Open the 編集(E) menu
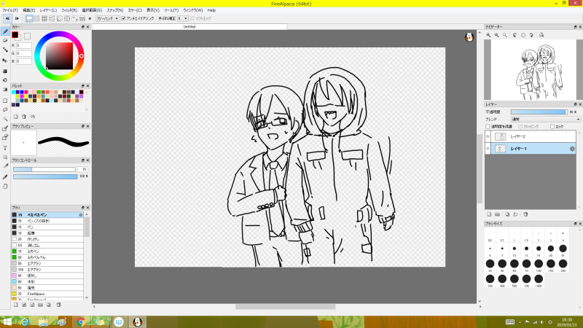This screenshot has height=328, width=583. pos(28,10)
